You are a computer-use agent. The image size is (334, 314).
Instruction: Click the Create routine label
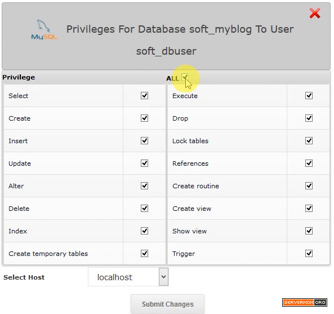[x=196, y=186]
